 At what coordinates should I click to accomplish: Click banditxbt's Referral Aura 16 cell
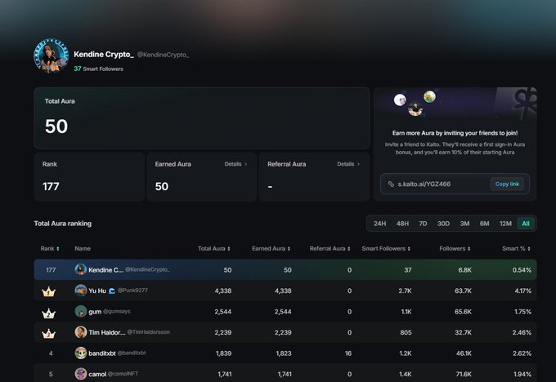[x=348, y=353]
